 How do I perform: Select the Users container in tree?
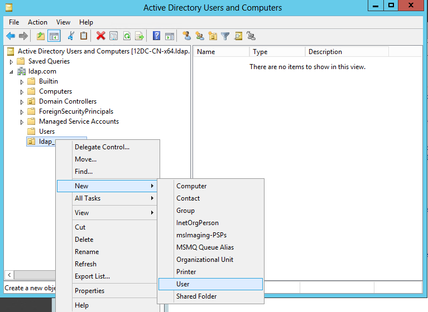(x=47, y=131)
